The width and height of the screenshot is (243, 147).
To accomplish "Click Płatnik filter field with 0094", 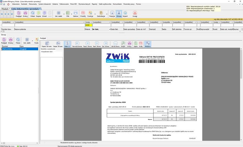I will 89,25.
